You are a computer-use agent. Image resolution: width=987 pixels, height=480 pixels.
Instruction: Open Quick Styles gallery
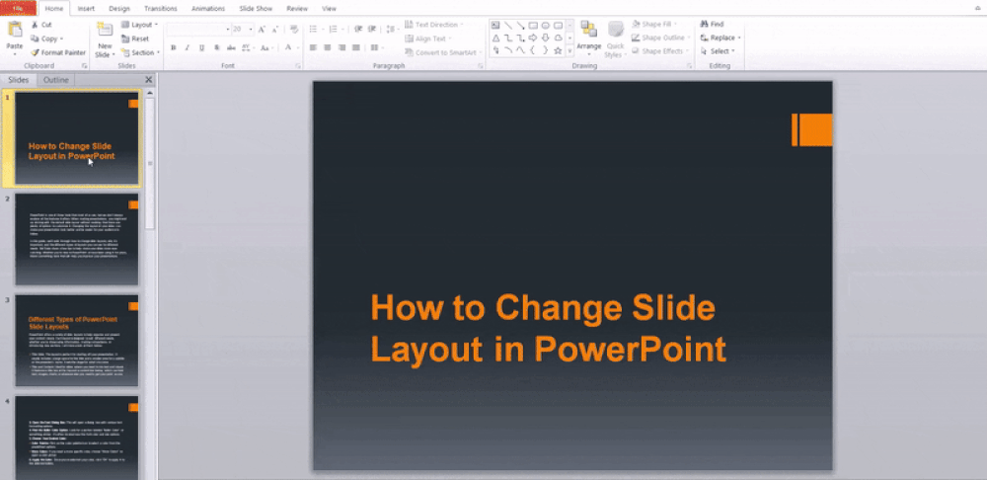[x=615, y=40]
